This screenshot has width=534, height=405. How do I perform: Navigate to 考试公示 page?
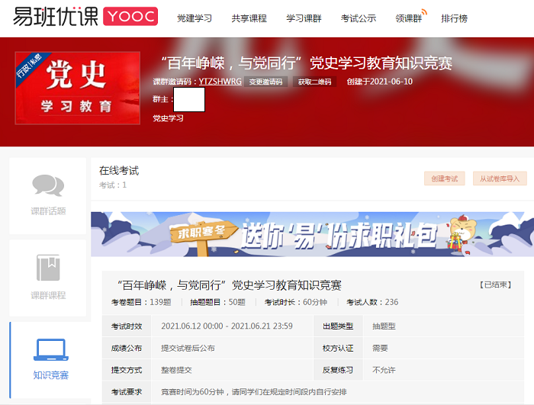click(x=358, y=18)
